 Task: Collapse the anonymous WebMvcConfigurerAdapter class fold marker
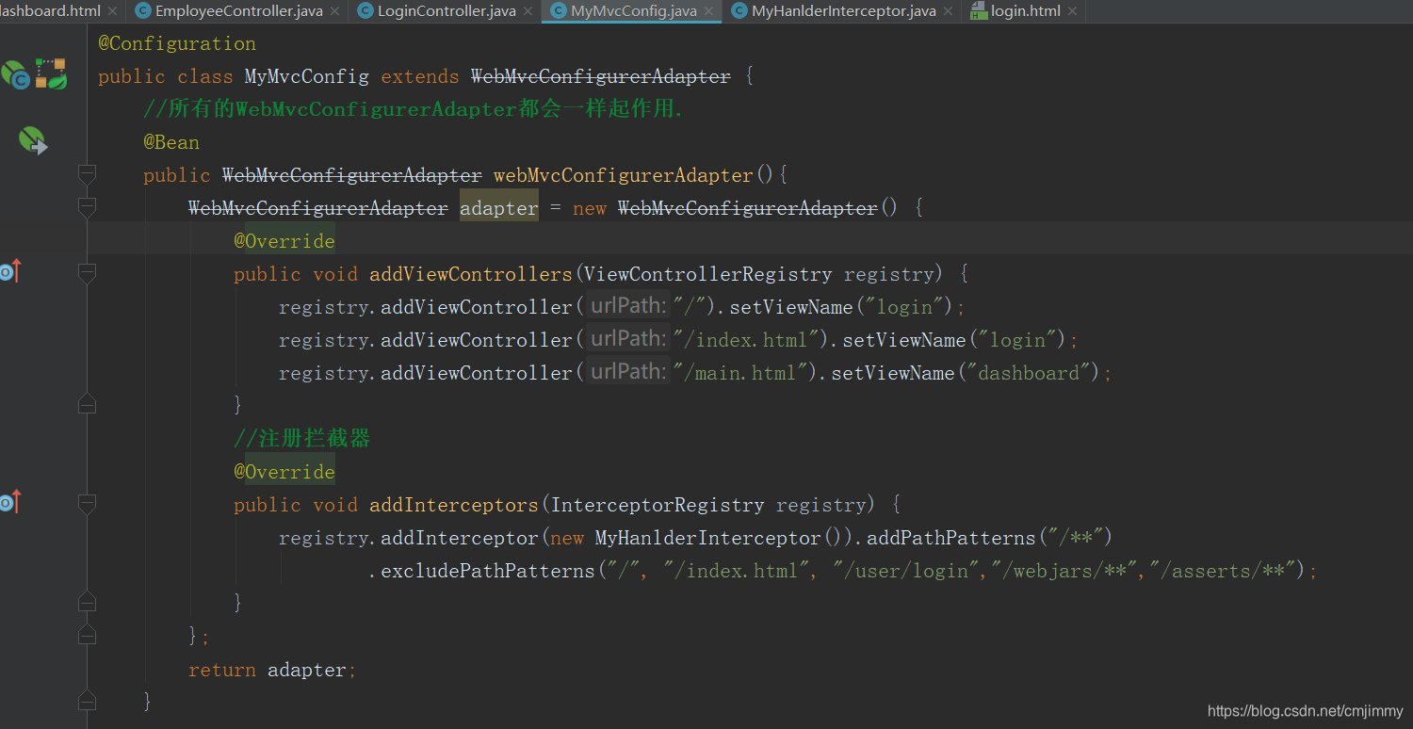pos(88,207)
